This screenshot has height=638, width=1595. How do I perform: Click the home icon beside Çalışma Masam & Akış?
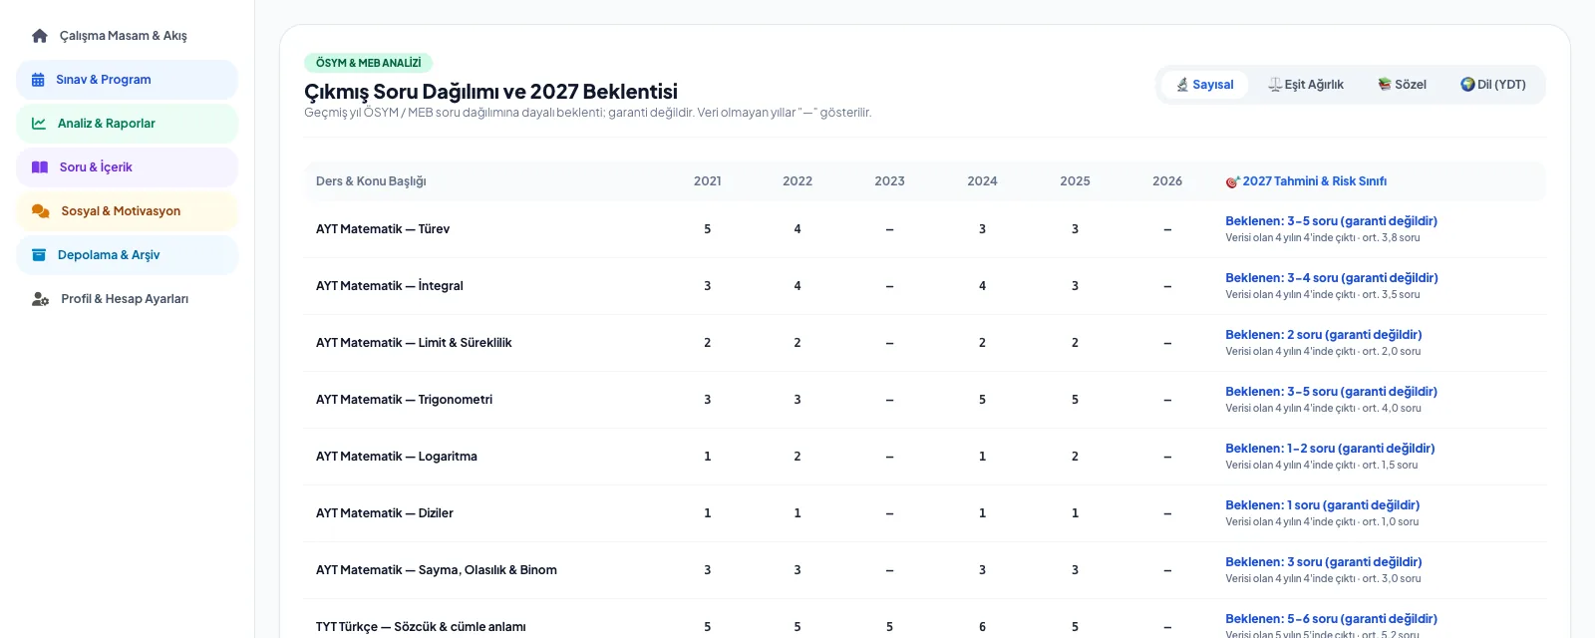click(40, 36)
